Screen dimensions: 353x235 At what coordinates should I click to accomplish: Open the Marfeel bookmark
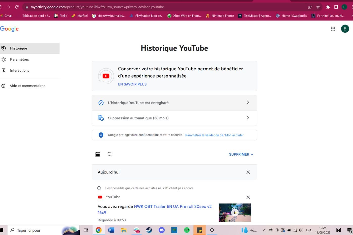(79, 16)
